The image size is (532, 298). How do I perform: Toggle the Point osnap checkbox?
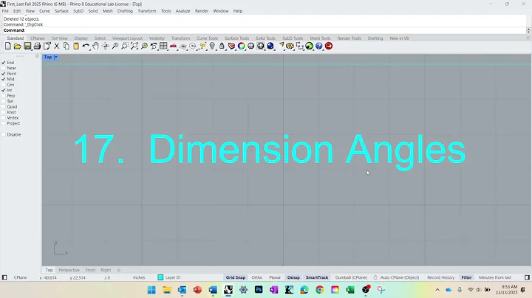point(4,74)
